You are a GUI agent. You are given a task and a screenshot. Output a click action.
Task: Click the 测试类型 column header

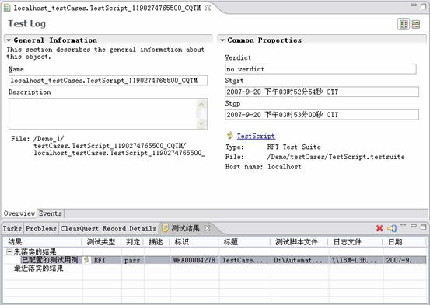click(x=102, y=242)
